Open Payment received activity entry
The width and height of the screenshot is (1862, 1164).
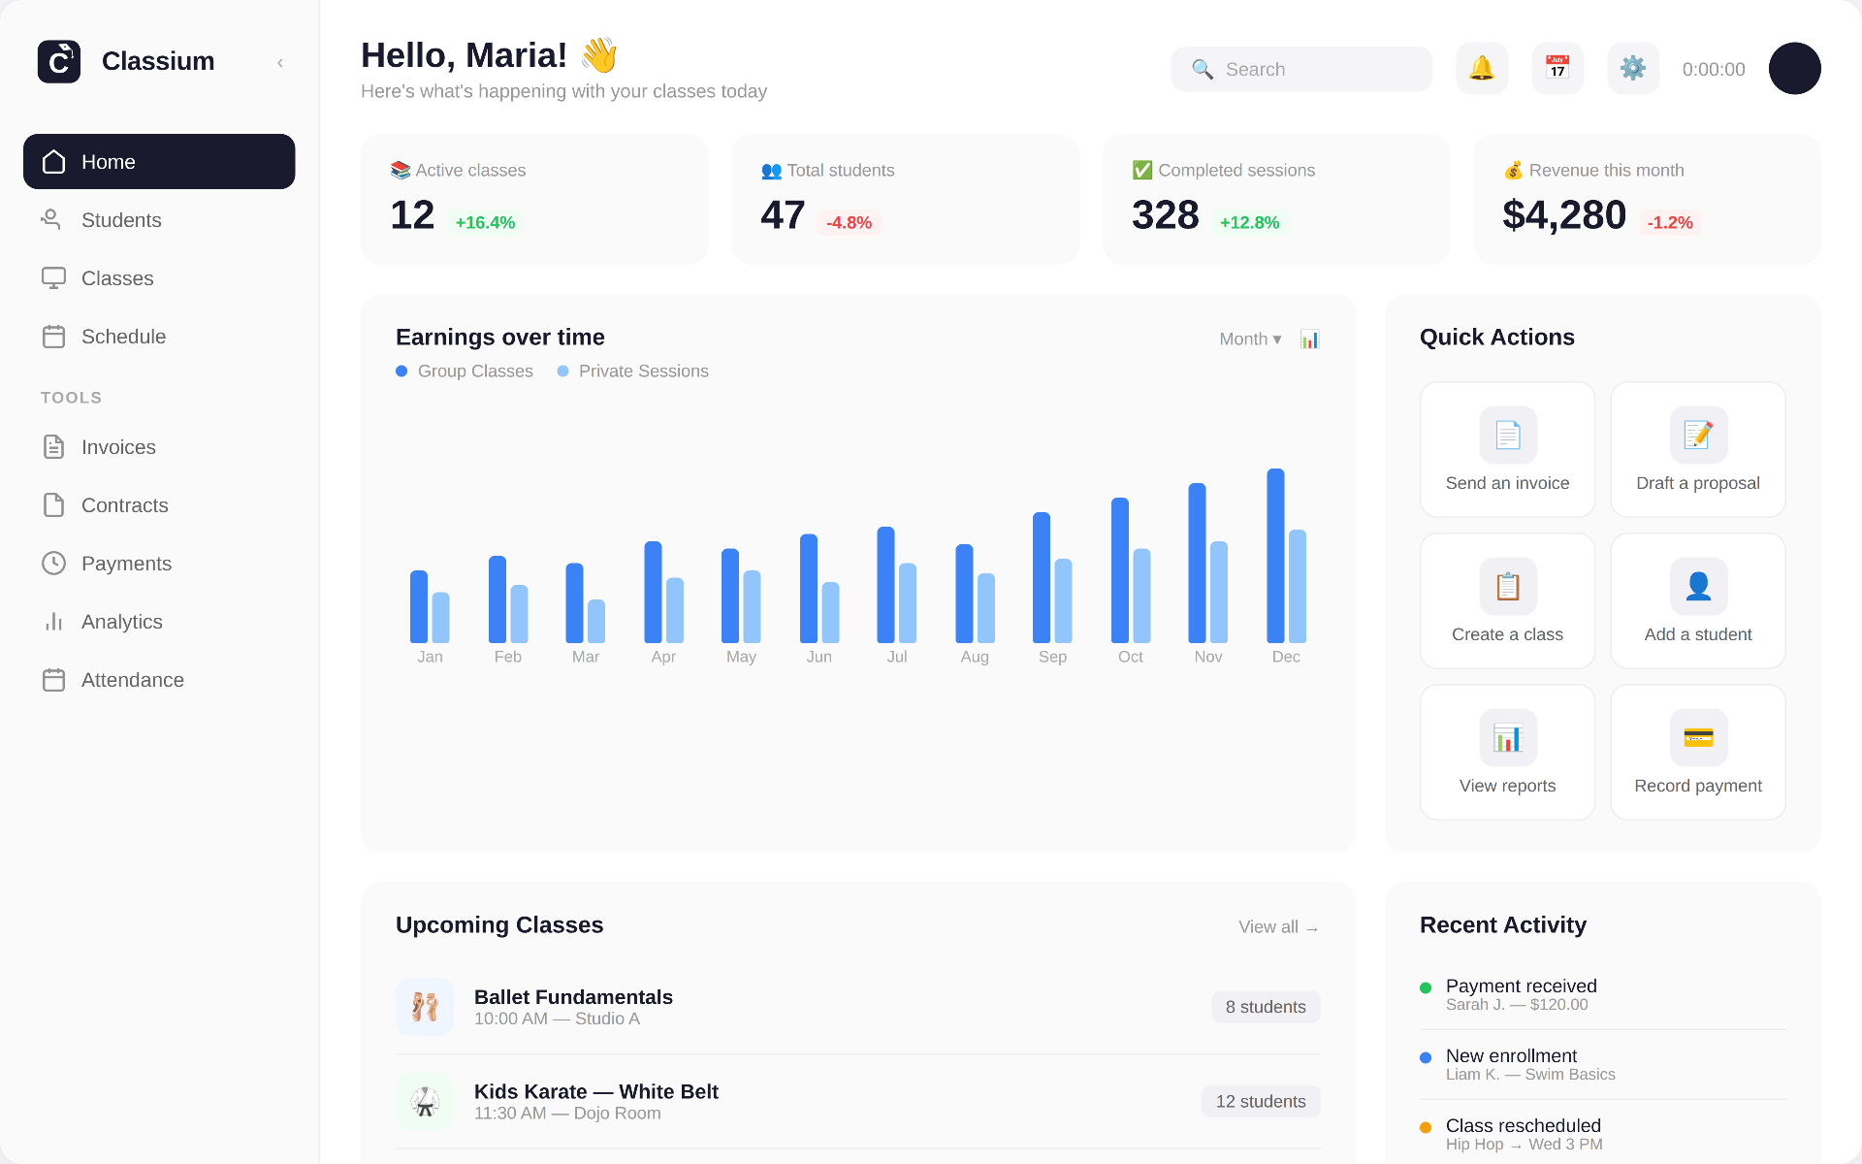[x=1603, y=994]
